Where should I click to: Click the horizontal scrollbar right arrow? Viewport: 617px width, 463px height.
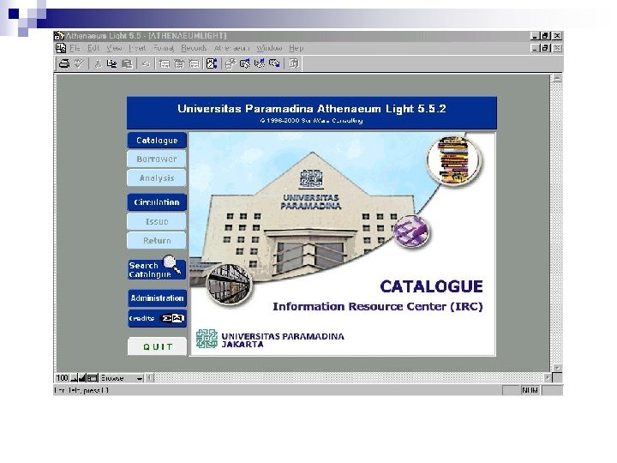(x=548, y=378)
